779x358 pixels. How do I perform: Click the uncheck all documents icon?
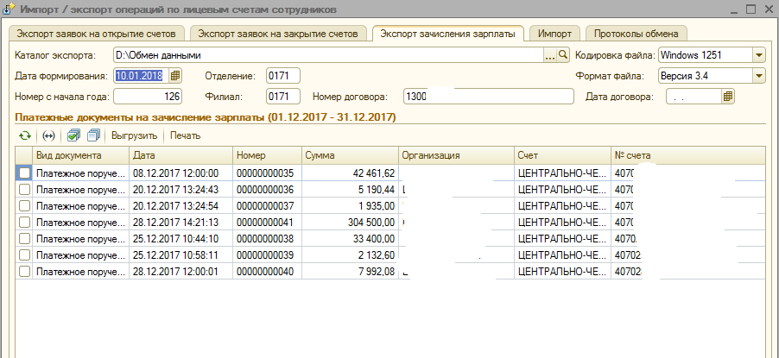93,135
